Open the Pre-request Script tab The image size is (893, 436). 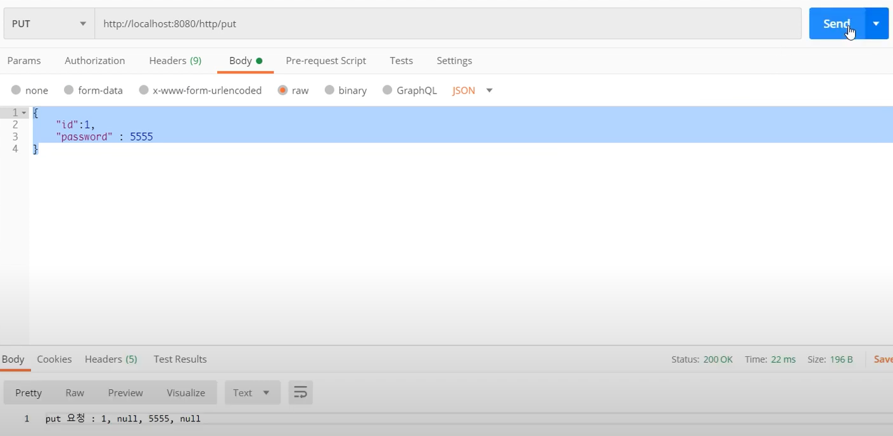point(326,61)
